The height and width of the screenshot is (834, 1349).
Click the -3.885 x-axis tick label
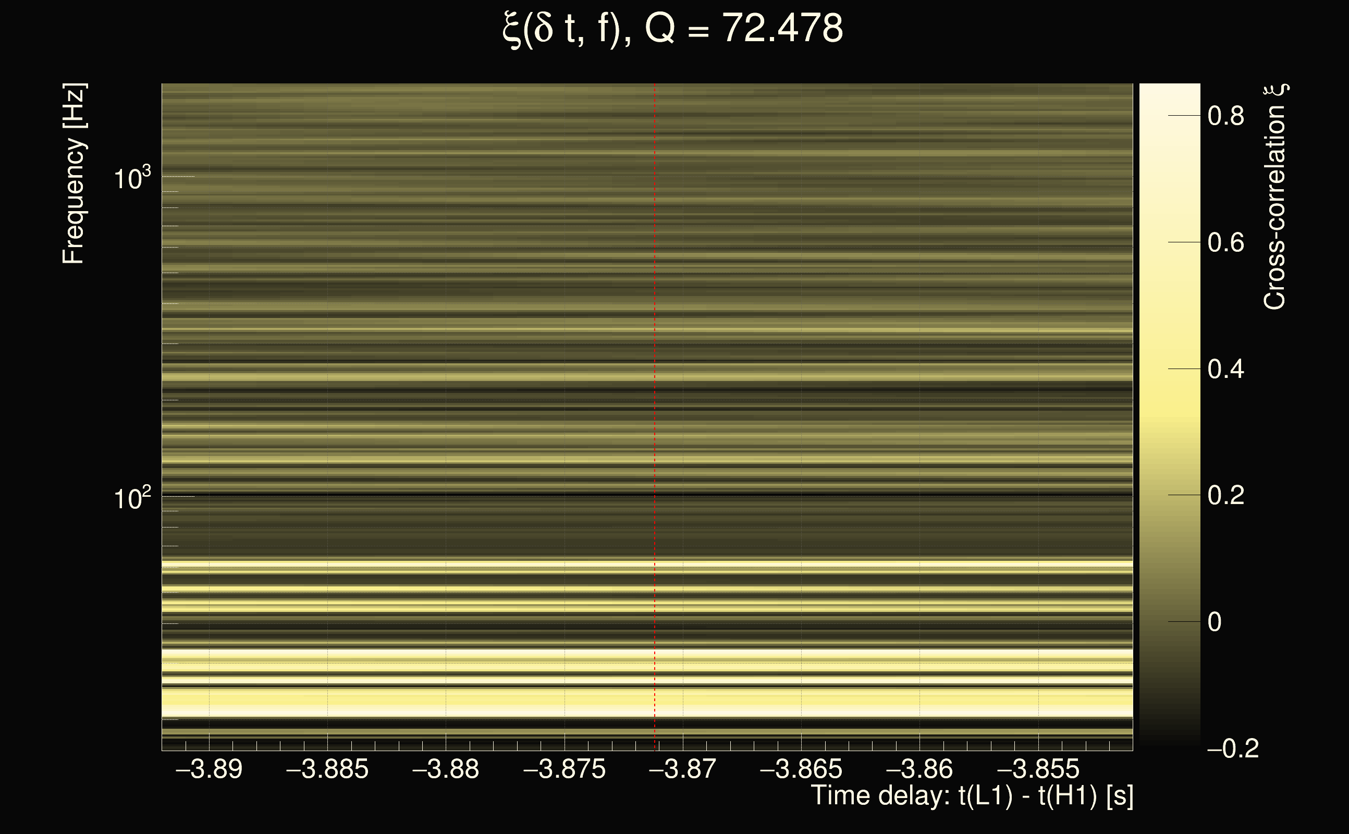[x=327, y=769]
